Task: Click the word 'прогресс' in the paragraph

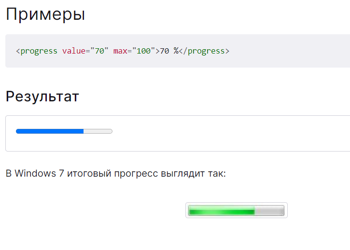Action: tap(132, 173)
